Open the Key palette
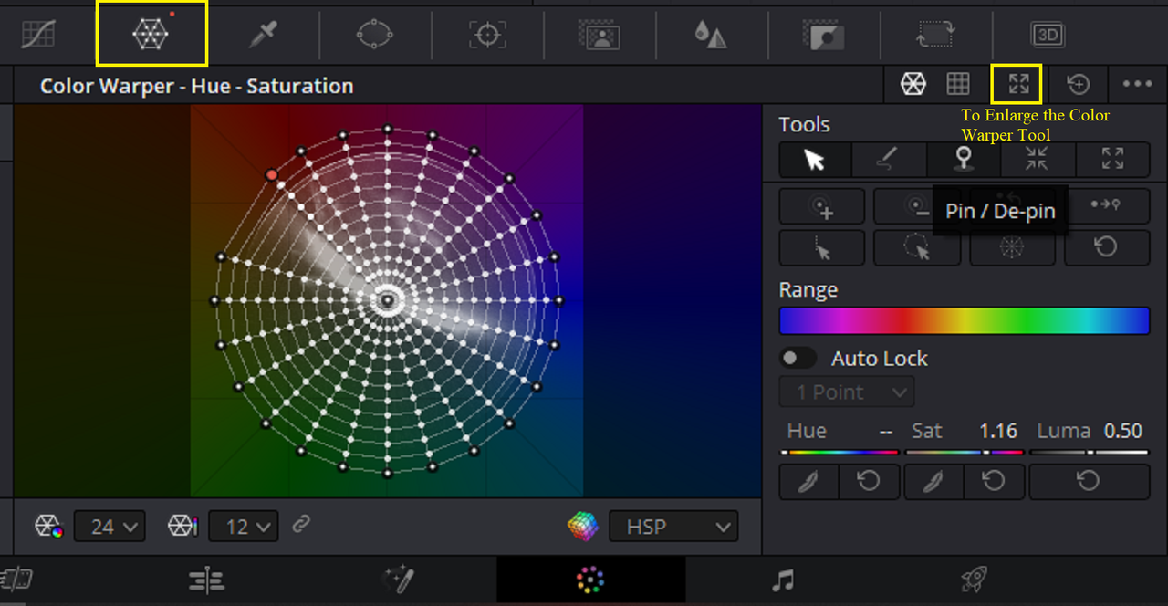1168x606 pixels. coord(824,35)
